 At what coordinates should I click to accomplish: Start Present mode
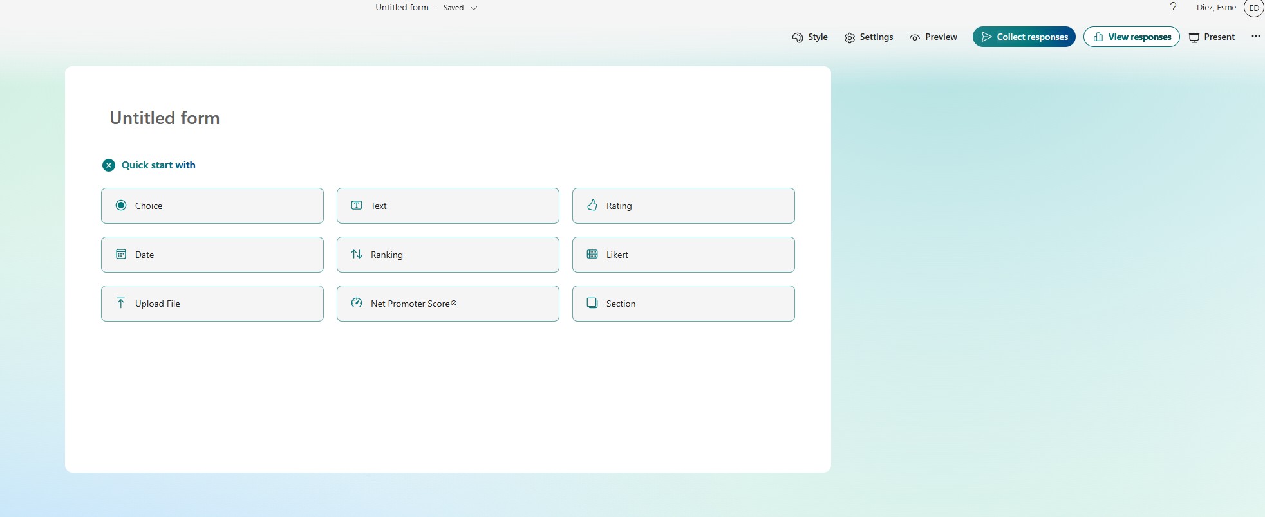point(1212,37)
